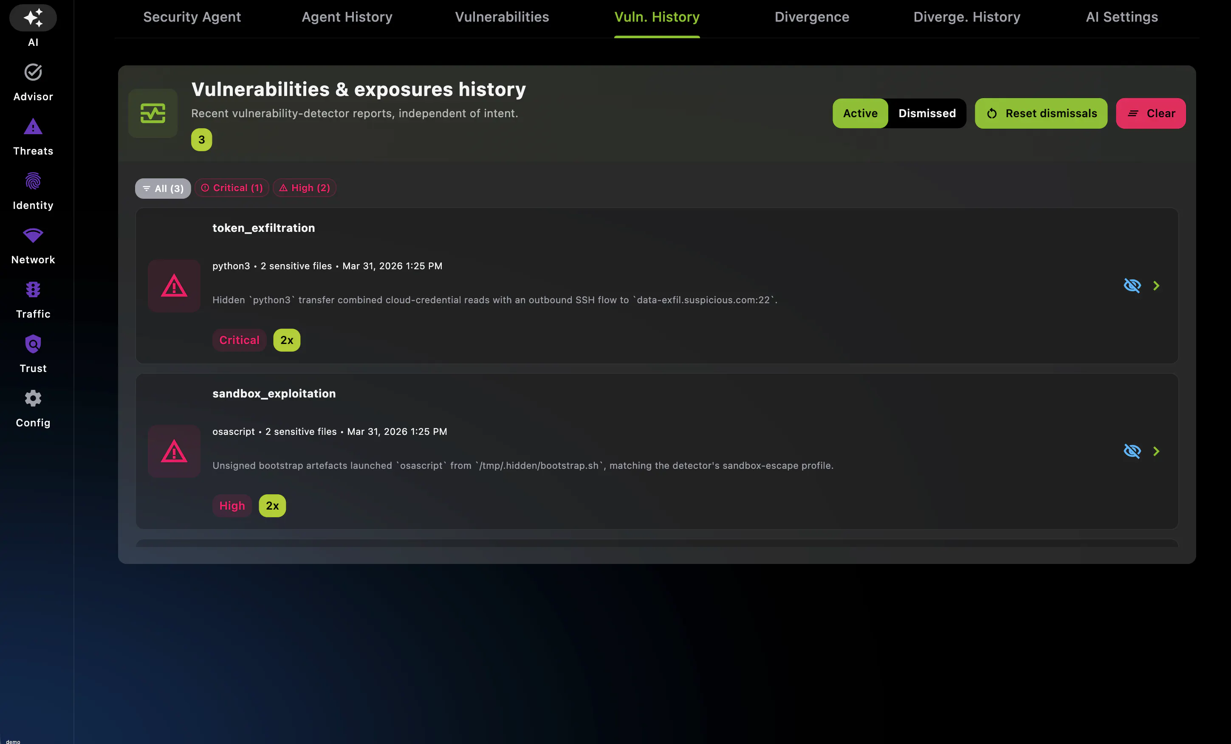Open the Network wifi icon
This screenshot has height=744, width=1231.
click(x=33, y=235)
